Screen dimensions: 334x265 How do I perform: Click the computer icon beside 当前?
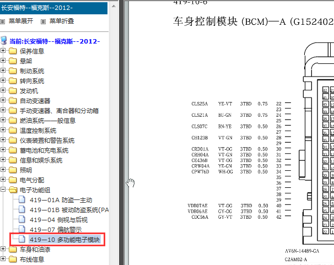(x=4, y=40)
